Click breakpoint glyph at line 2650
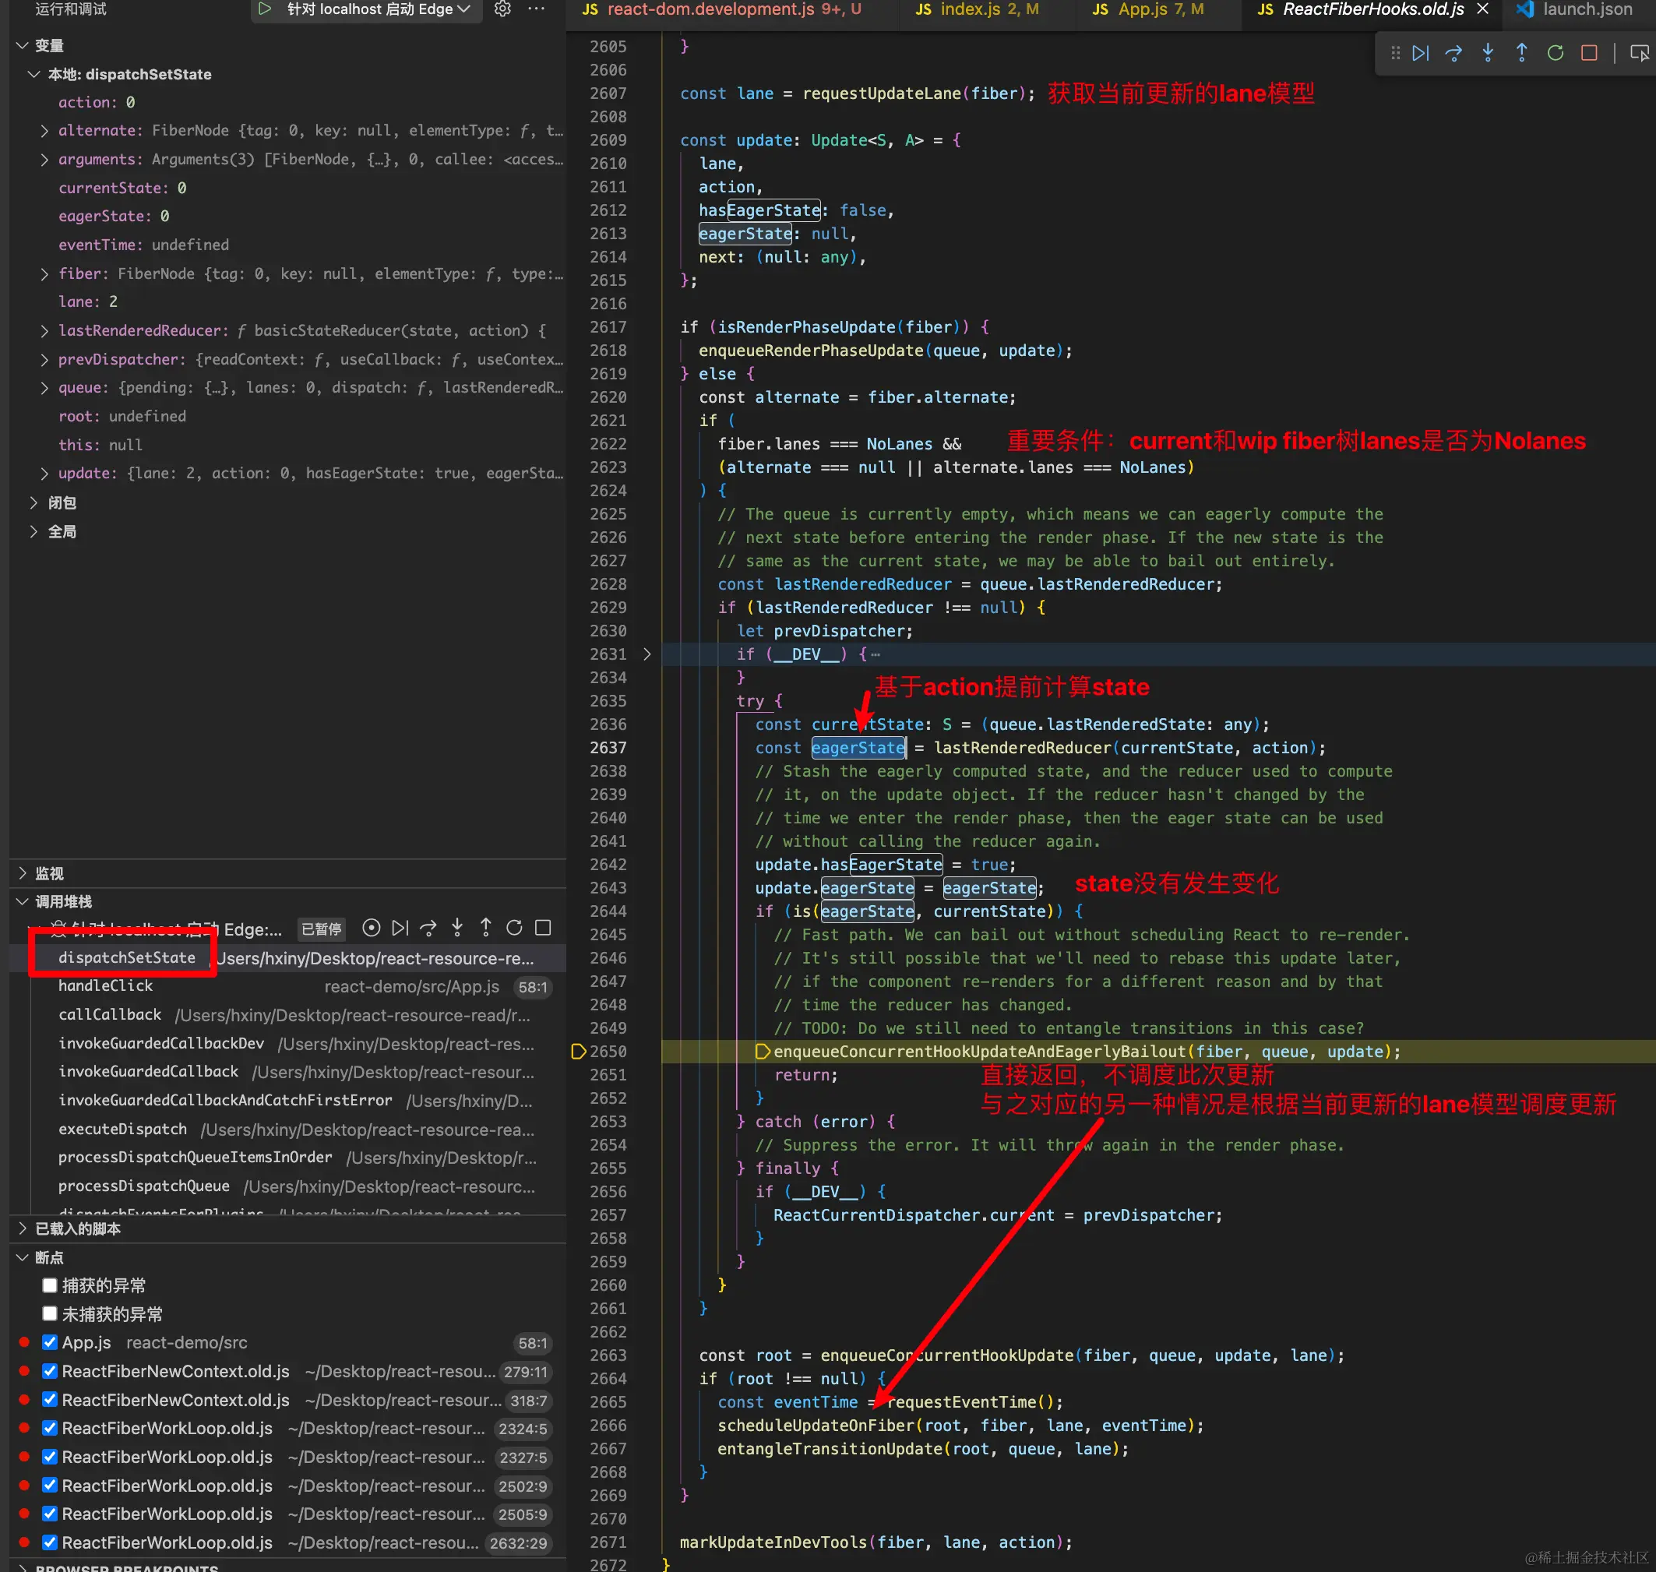 [x=577, y=1051]
